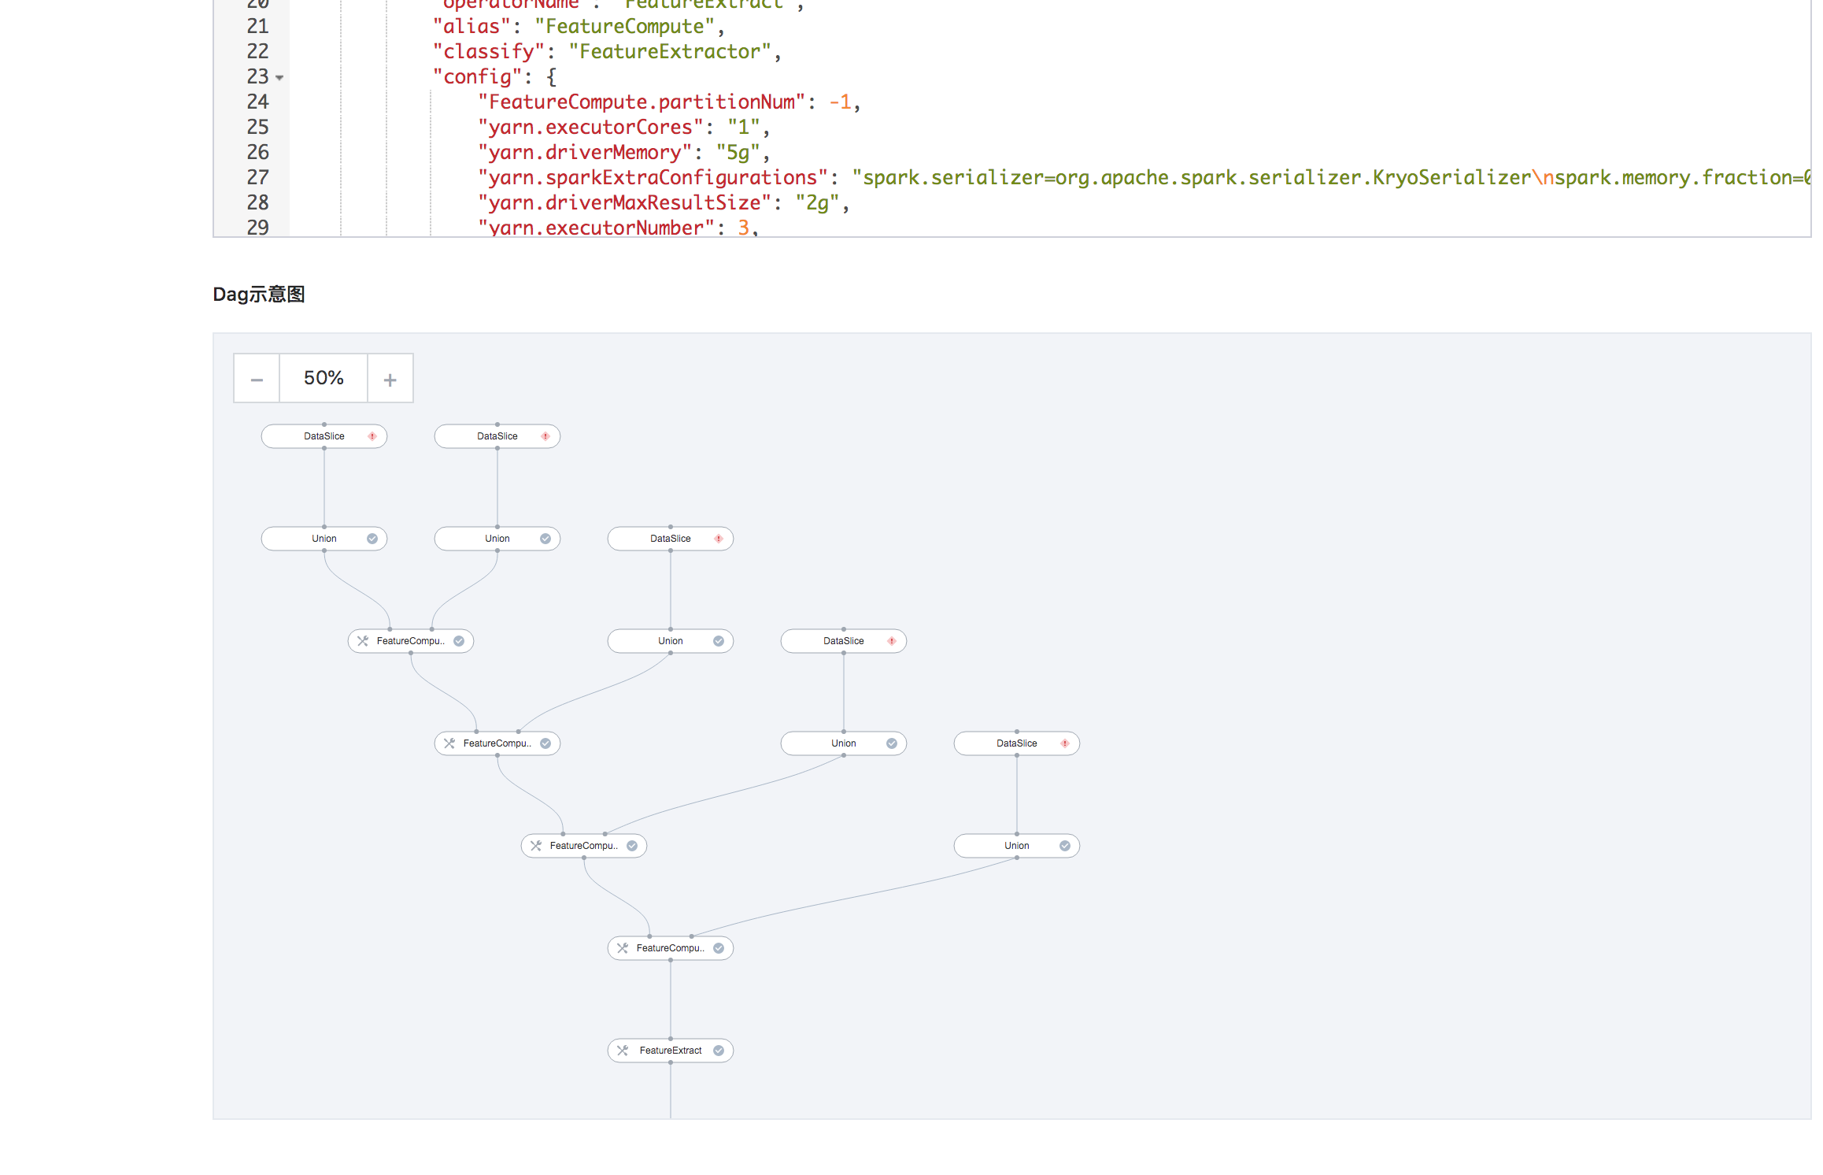
Task: Click the "classify" key on line 22
Action: [x=489, y=52]
